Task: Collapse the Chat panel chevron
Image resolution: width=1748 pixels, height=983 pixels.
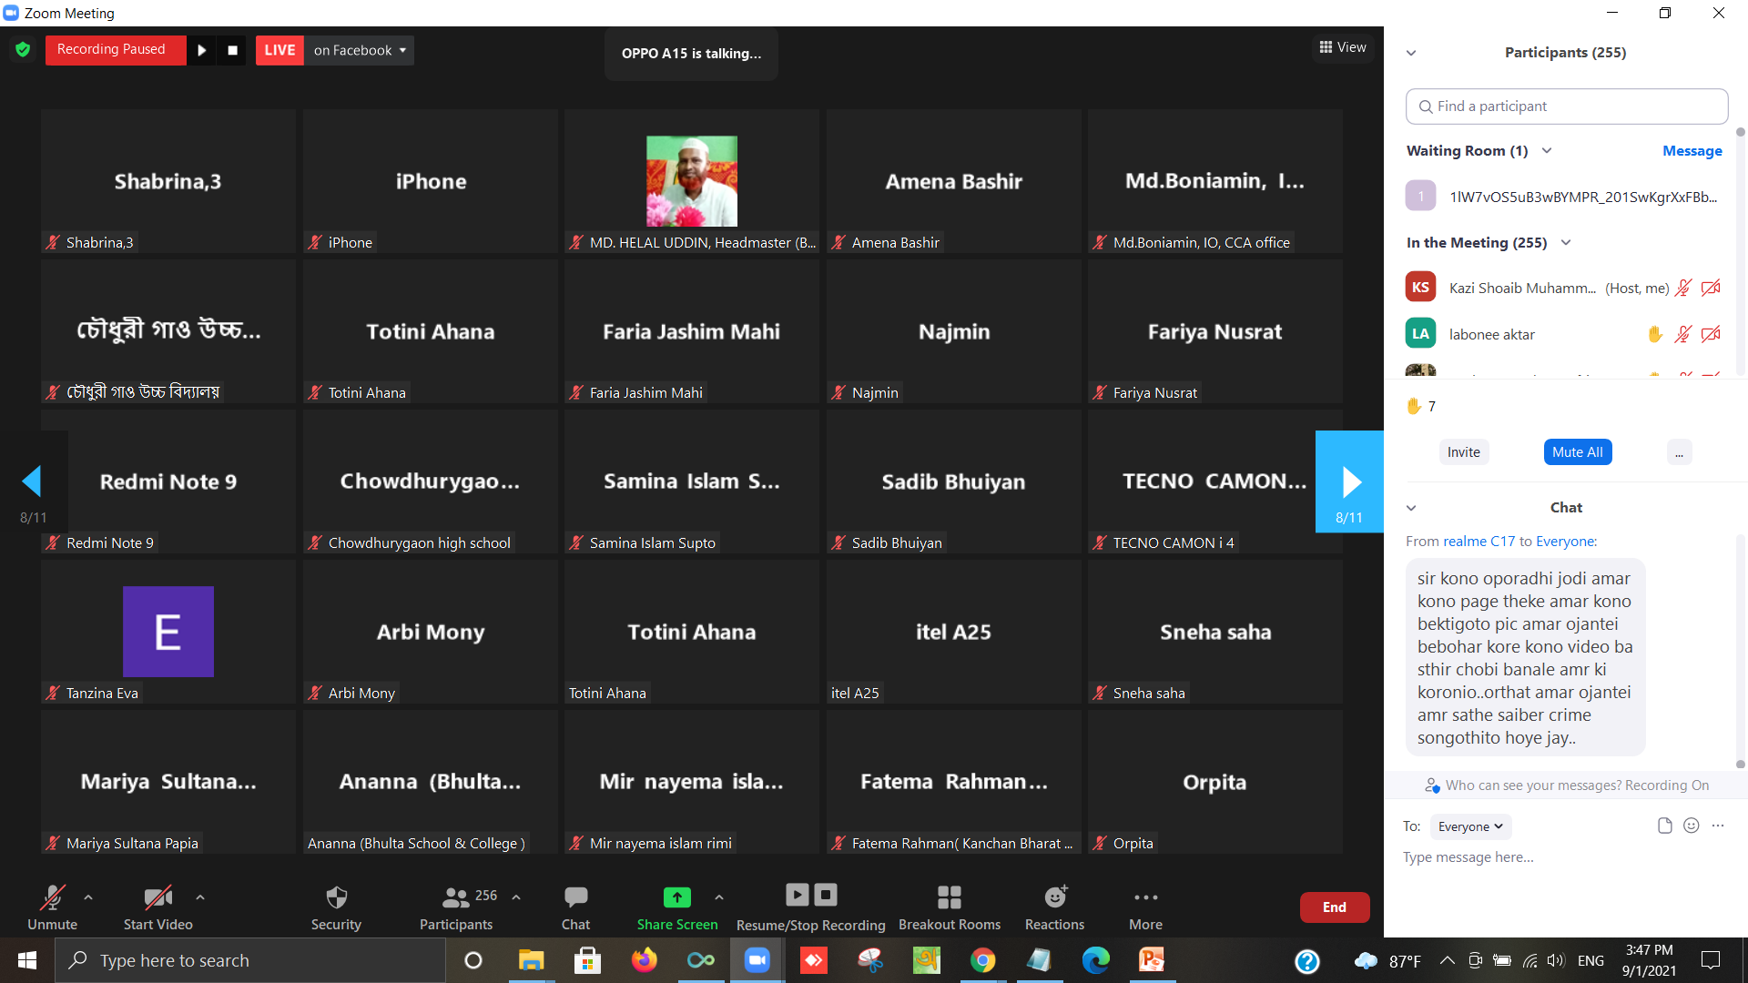Action: 1411,508
